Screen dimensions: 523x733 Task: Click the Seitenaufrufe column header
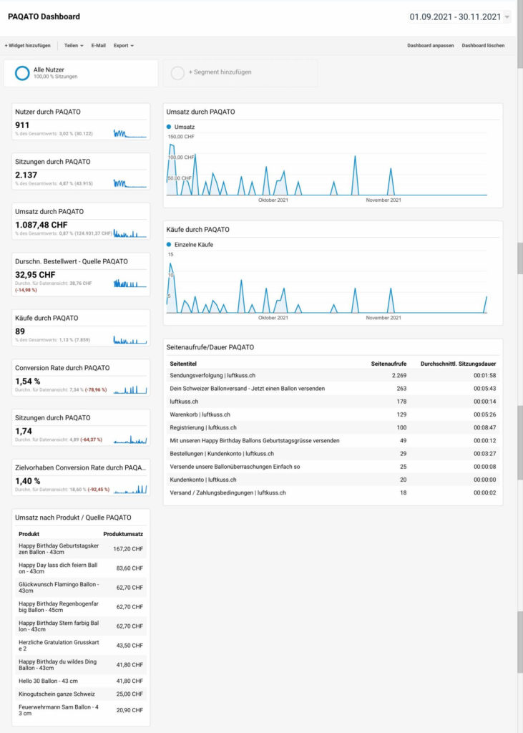coord(388,364)
